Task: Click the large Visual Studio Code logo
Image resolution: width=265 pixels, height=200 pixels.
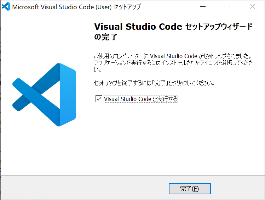Action: pyautogui.click(x=44, y=95)
